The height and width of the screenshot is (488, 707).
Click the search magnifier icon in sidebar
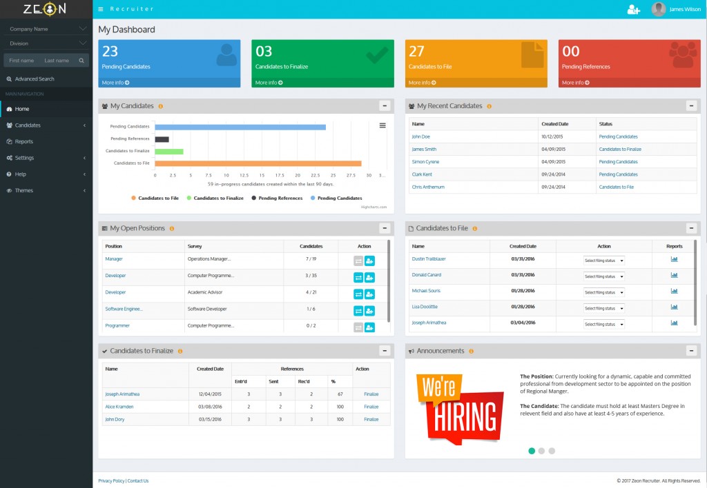coord(81,61)
